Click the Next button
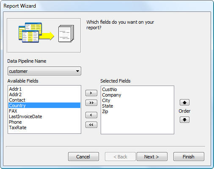The width and height of the screenshot is (214, 169). 152,157
